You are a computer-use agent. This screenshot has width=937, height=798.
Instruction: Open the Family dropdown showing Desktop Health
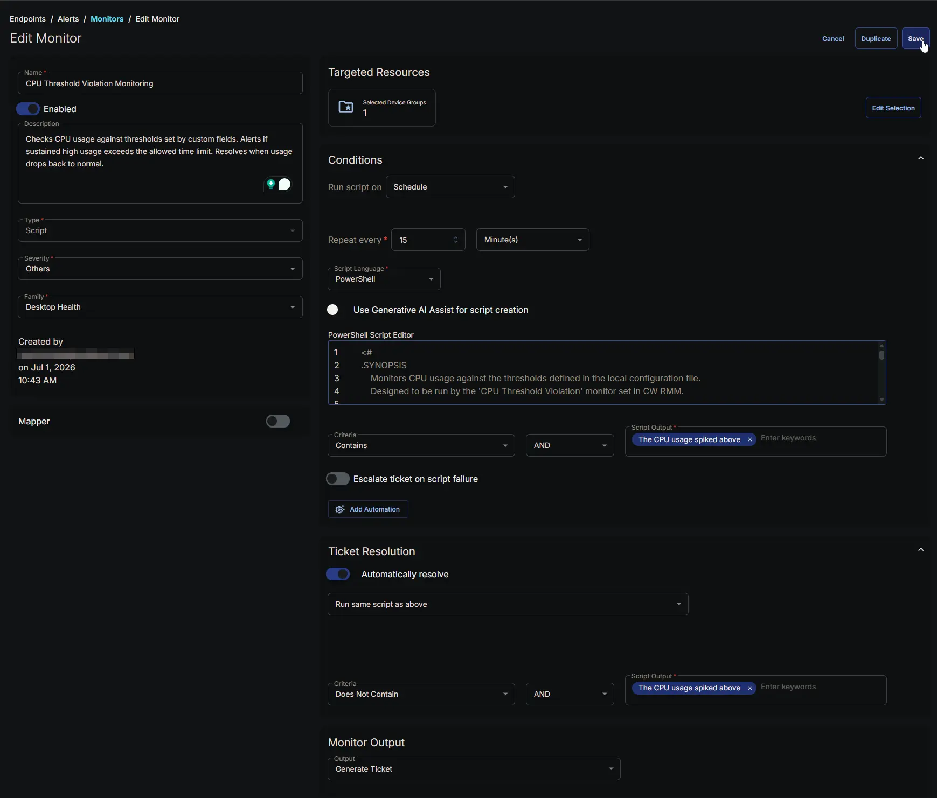click(x=160, y=307)
